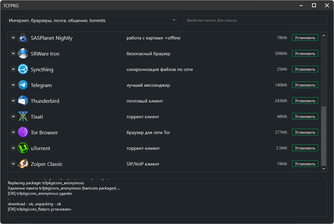
Task: Click the Telegram paper plane icon
Action: click(23, 85)
